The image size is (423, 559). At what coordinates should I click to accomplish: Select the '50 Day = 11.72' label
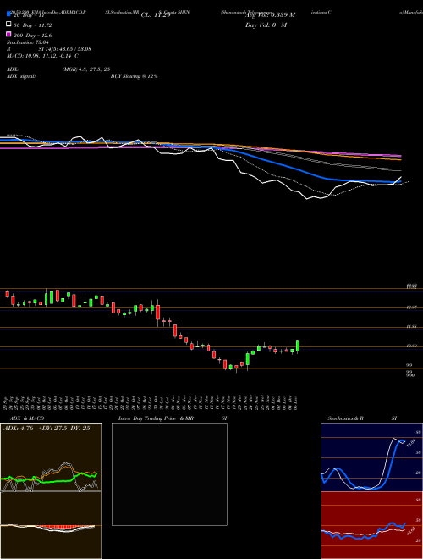coord(32,25)
